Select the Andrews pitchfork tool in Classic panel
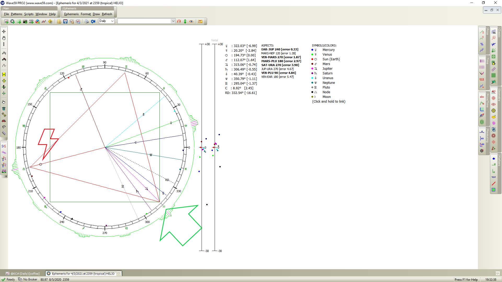Viewport: 502px width, 282px height. click(494, 38)
